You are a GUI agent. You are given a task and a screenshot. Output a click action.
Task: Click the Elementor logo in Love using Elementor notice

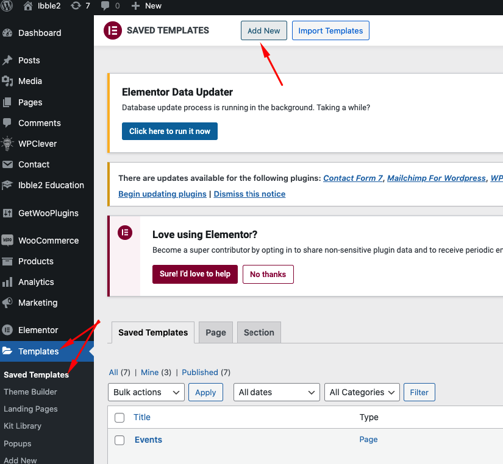click(125, 233)
